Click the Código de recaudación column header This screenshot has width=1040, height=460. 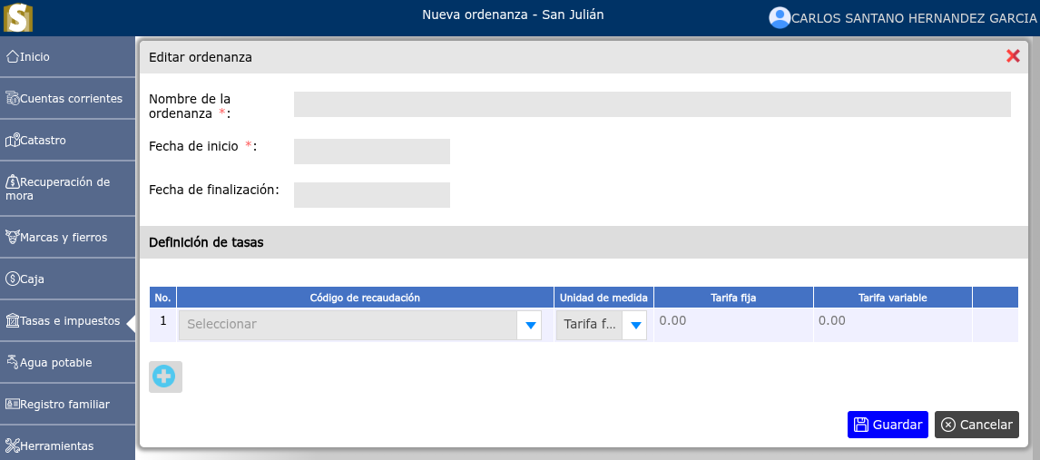[366, 298]
